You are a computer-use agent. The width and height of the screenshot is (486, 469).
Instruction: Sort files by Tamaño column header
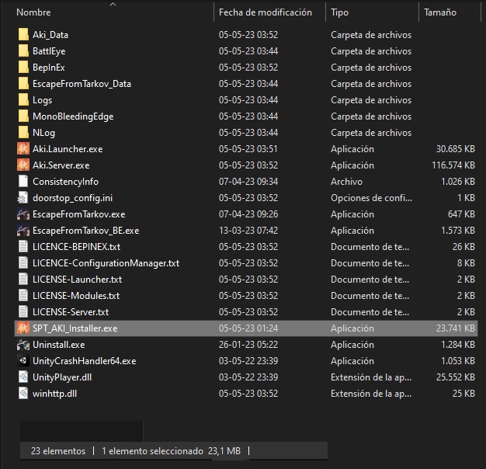440,12
